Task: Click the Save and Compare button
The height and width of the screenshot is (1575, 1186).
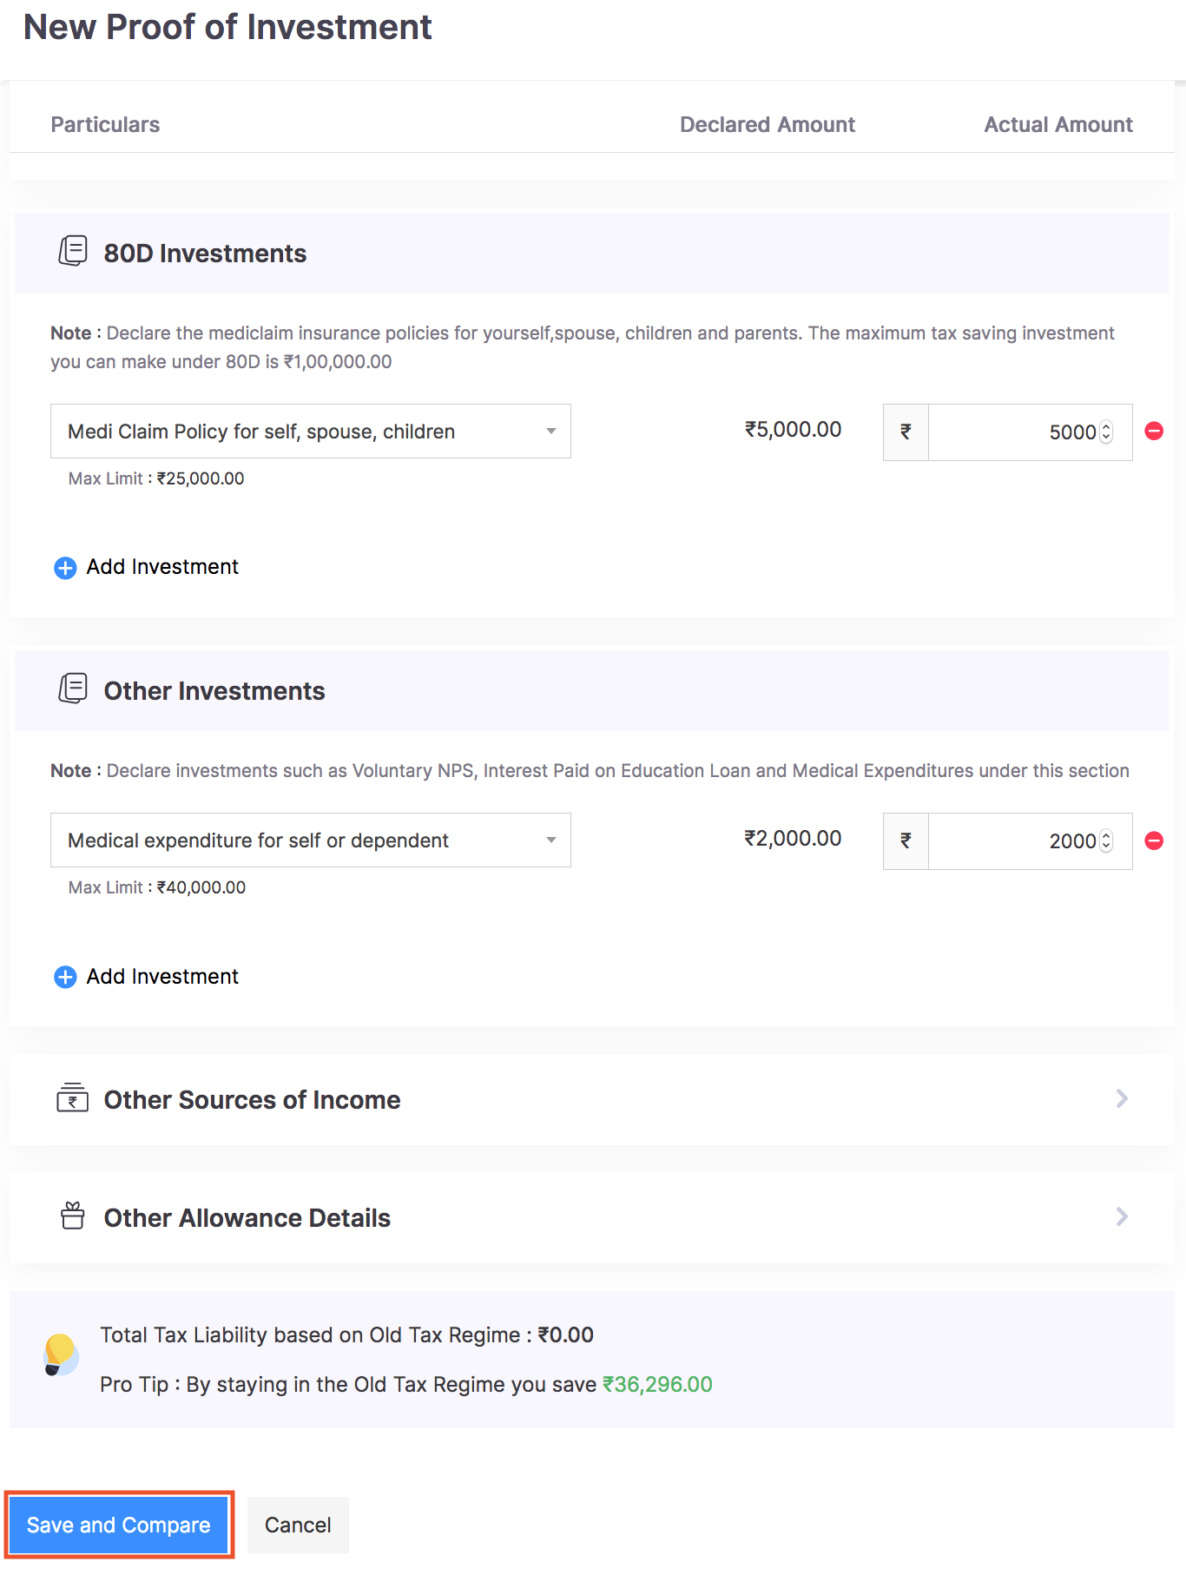Action: pos(119,1525)
